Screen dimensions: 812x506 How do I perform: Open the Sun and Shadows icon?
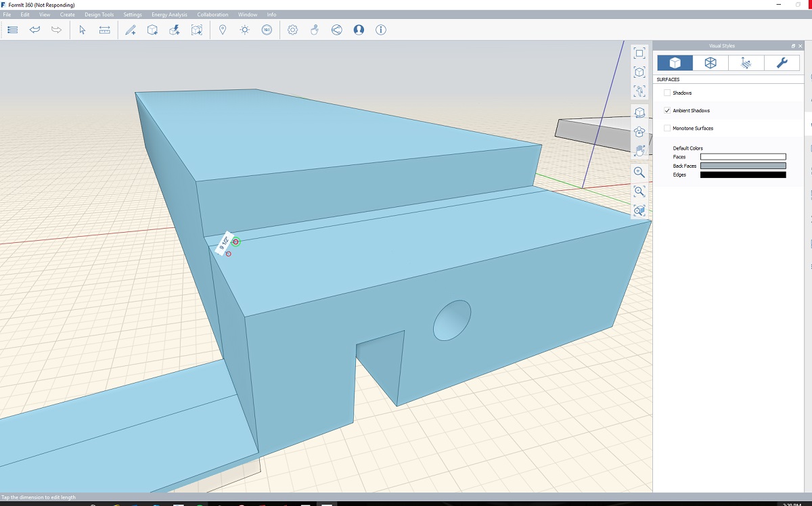[x=244, y=30]
